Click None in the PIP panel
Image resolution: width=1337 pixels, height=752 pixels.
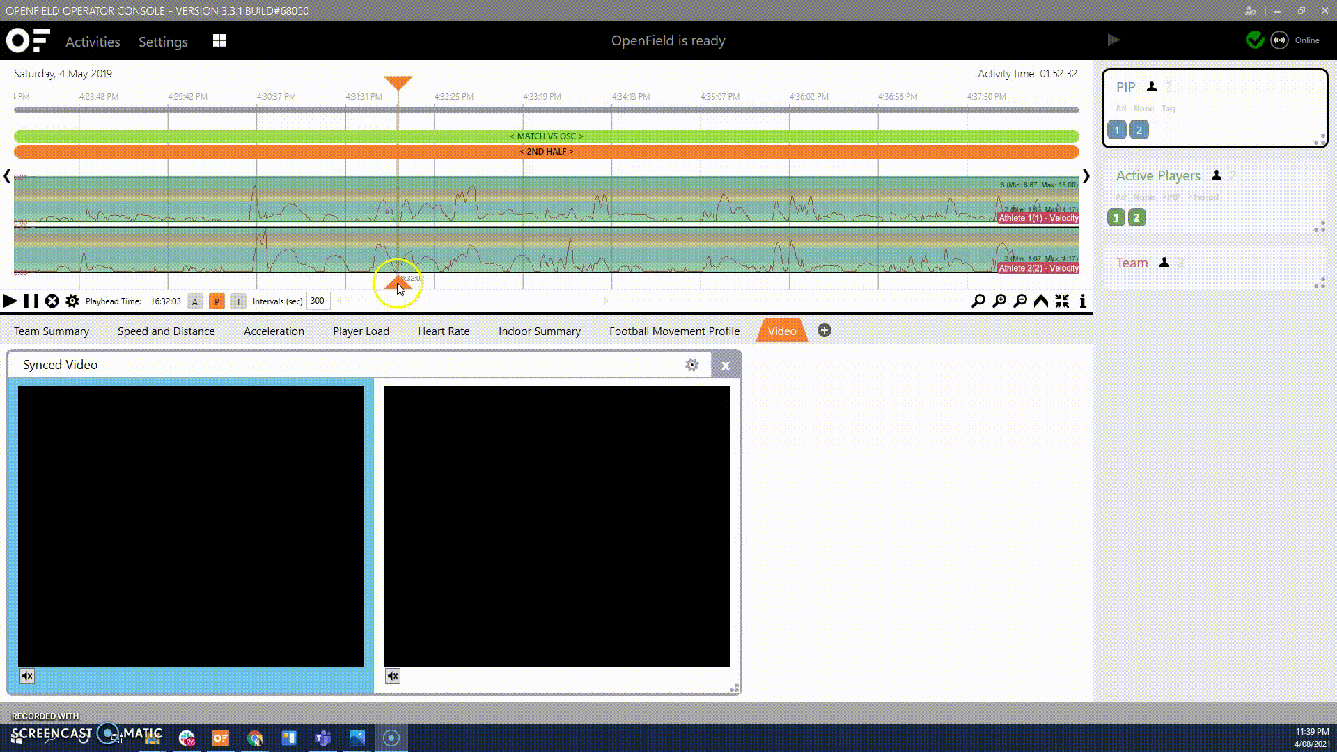point(1143,109)
